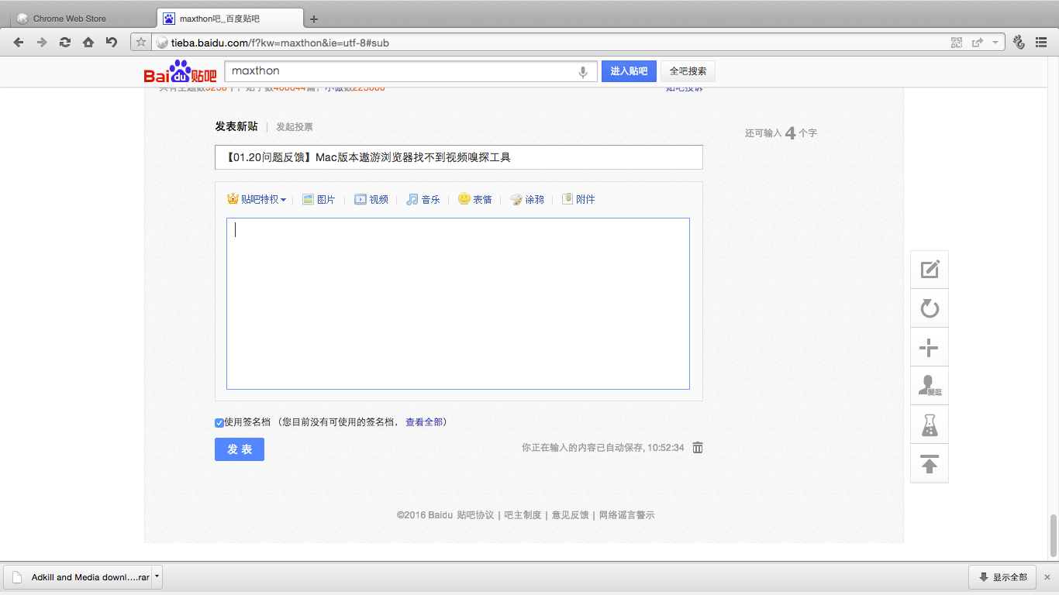Expand the 贴吧特权 dropdown
The height and width of the screenshot is (595, 1059).
pyautogui.click(x=257, y=199)
